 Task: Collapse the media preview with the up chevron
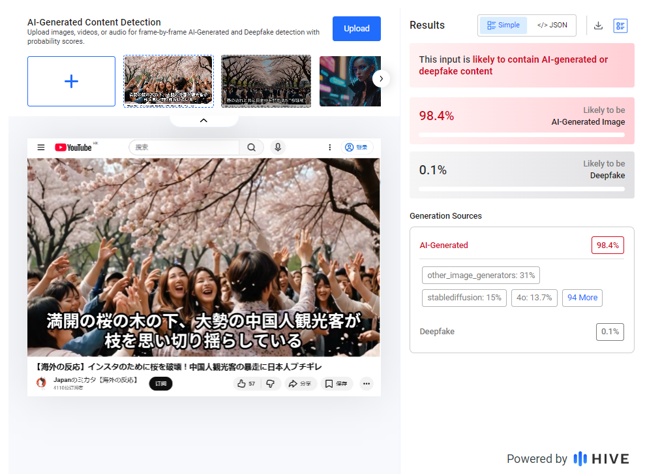[203, 120]
